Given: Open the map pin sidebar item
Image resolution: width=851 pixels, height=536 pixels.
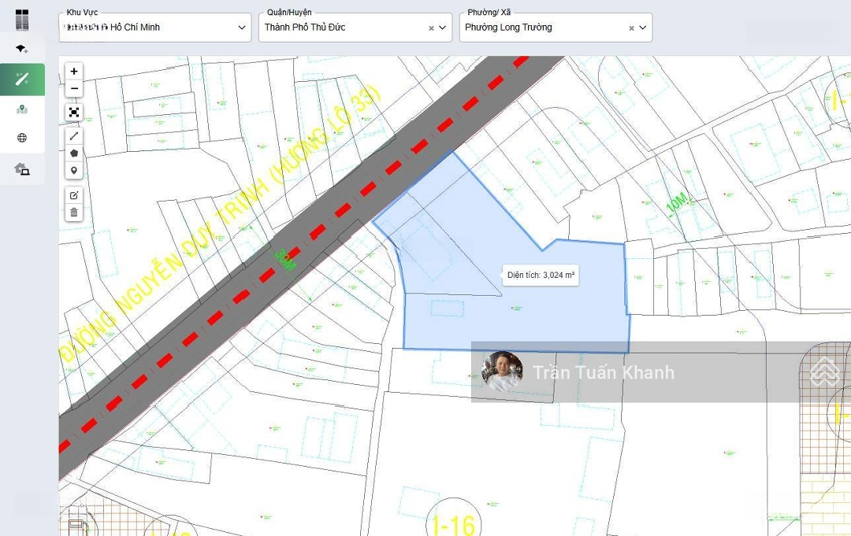Looking at the screenshot, I should [x=22, y=109].
